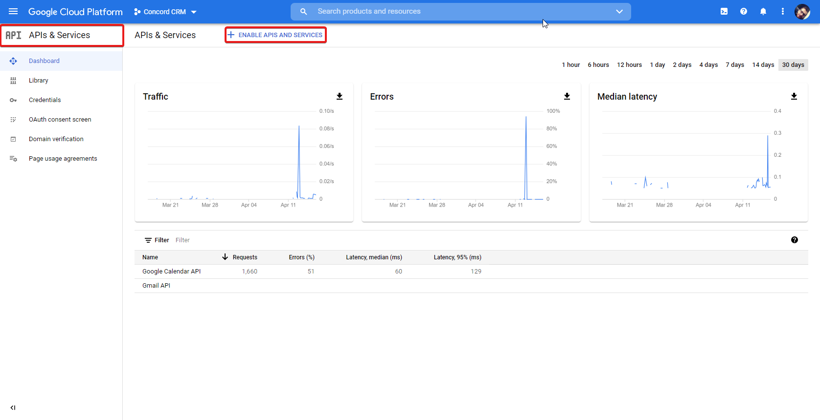The width and height of the screenshot is (820, 420).
Task: Click the search magnifier icon
Action: 303,11
